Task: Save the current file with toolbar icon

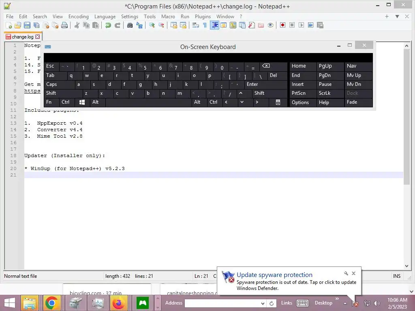Action: 27,25
